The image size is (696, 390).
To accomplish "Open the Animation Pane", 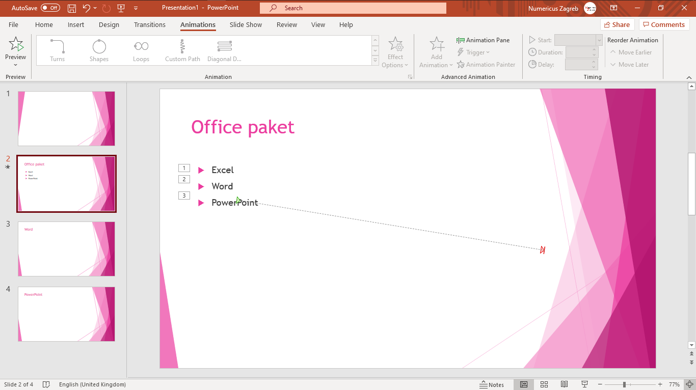I will (x=484, y=40).
